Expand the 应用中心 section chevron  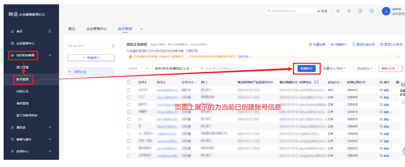pos(50,151)
